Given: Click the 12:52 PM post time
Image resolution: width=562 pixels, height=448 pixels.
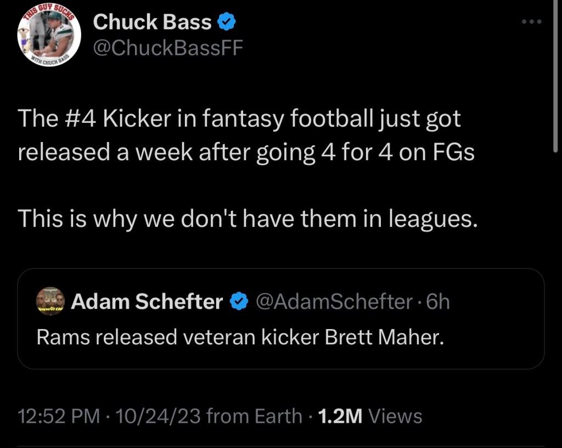Looking at the screenshot, I should tap(59, 416).
